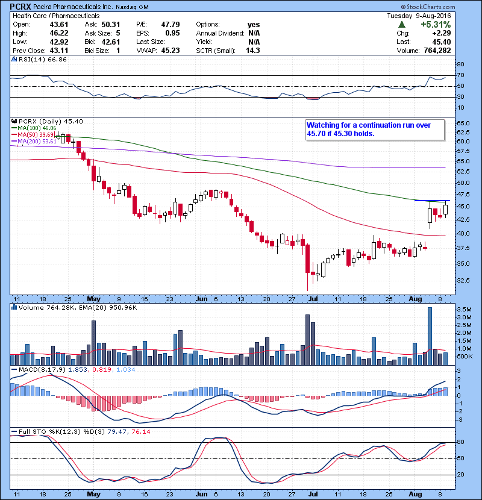482x500 pixels.
Task: Click the Health Care / Pharmaceuticals sector label
Action: tap(56, 16)
